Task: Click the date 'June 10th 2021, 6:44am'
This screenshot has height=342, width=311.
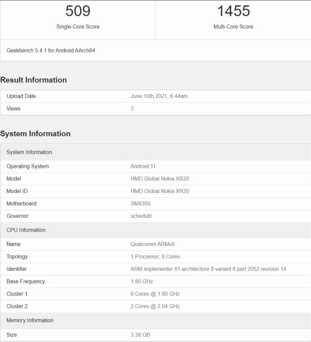Action: (159, 96)
